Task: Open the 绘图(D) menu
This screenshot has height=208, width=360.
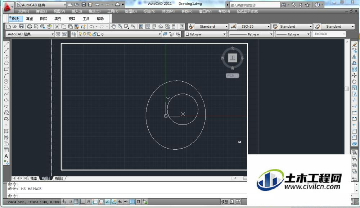Action: [131, 11]
